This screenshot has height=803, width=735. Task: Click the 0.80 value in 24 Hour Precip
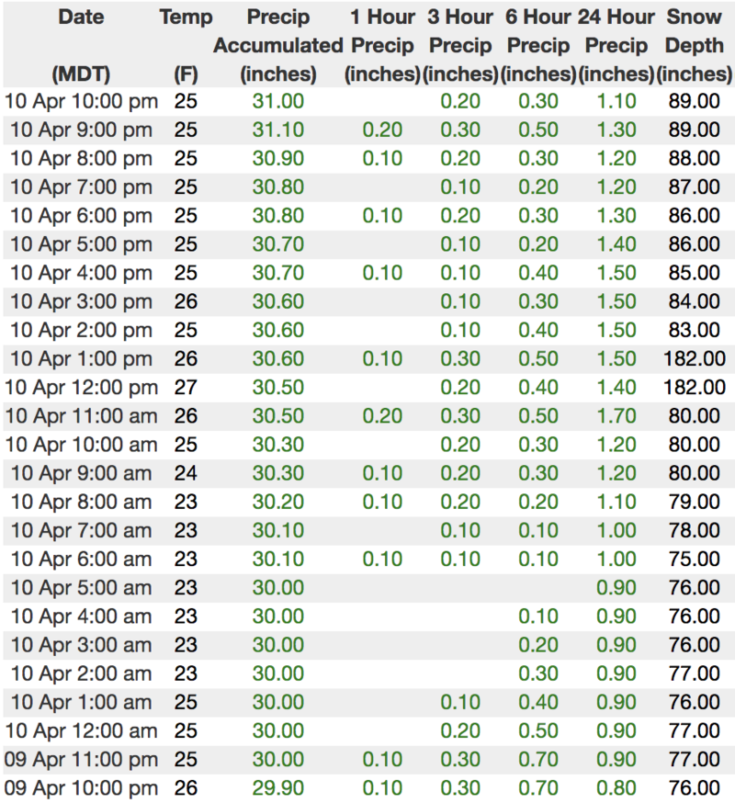click(x=616, y=787)
